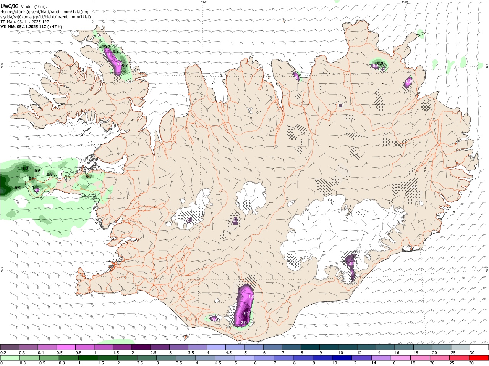Click the '20W' longitude label at top
Viewport: 489px width, 366px height.
click(203, 2)
